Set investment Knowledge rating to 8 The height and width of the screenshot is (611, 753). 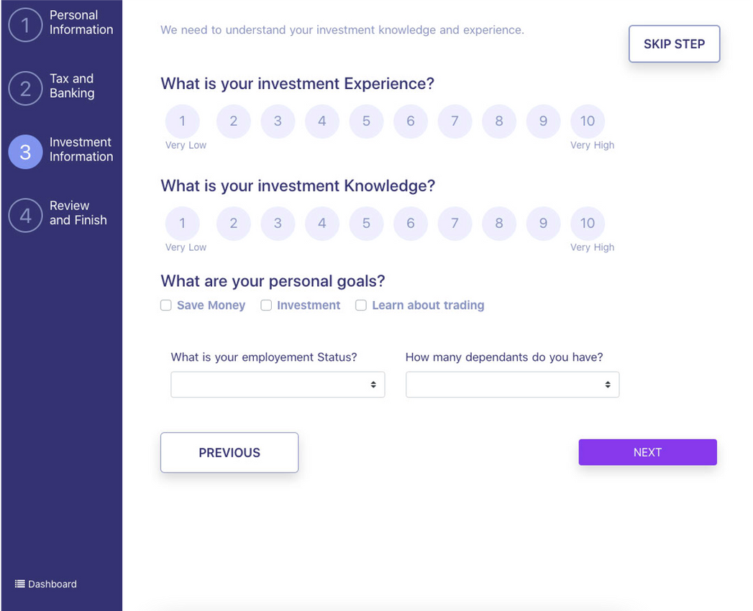point(499,224)
